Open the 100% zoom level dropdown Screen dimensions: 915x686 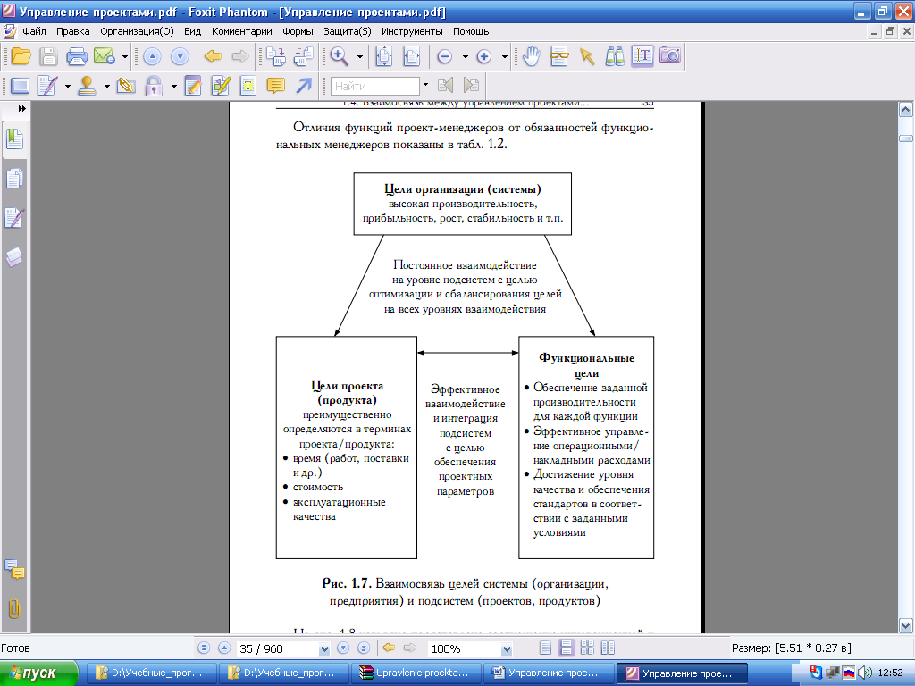pyautogui.click(x=507, y=648)
